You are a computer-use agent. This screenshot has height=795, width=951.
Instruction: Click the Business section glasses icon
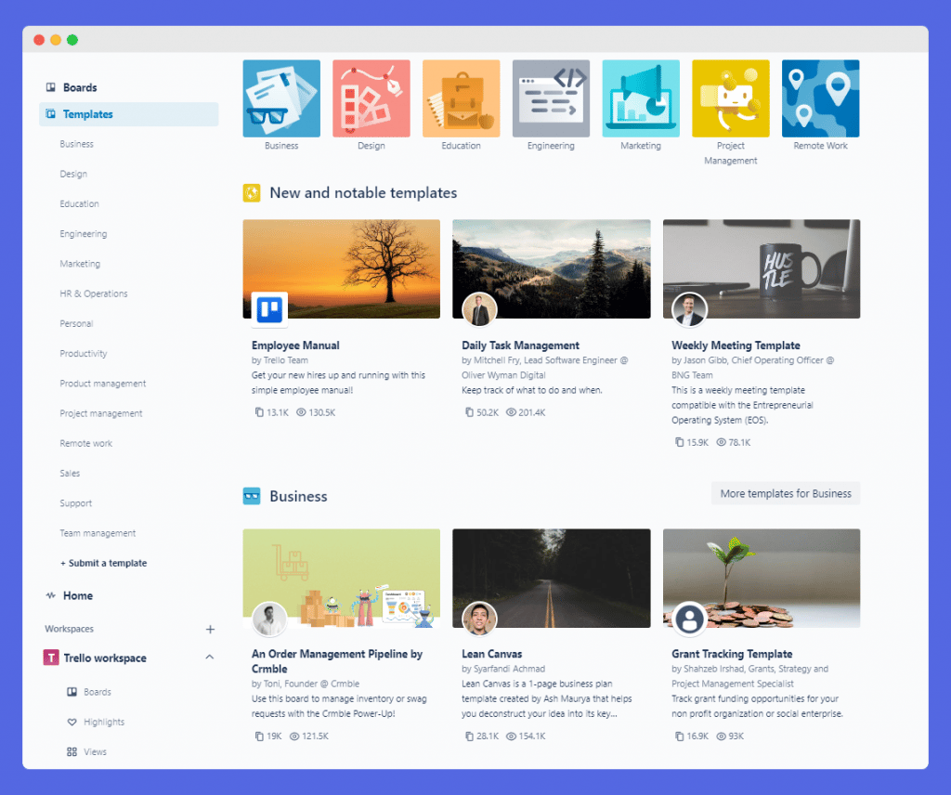pyautogui.click(x=252, y=496)
